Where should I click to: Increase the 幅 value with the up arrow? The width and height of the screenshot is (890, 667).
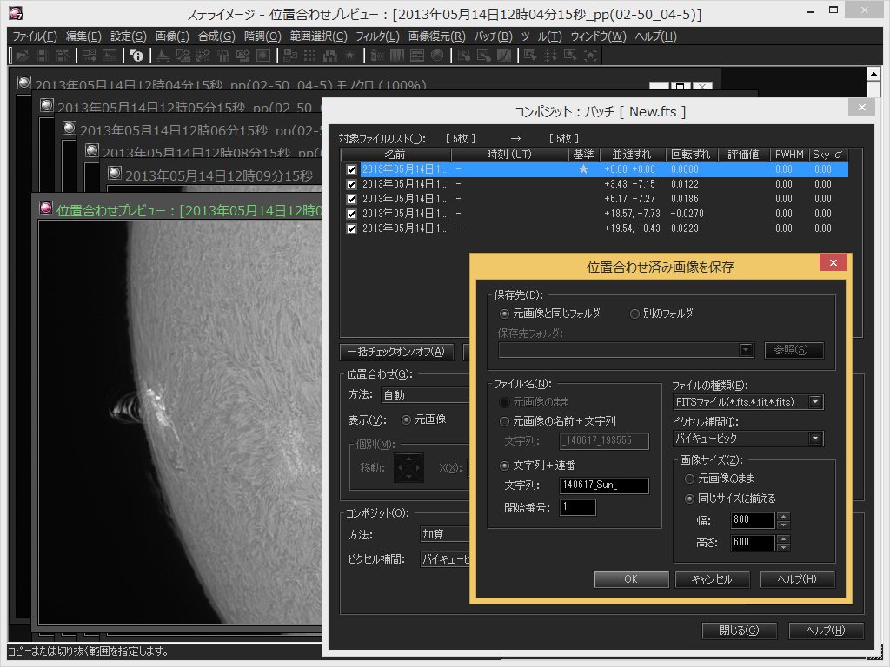click(x=783, y=516)
